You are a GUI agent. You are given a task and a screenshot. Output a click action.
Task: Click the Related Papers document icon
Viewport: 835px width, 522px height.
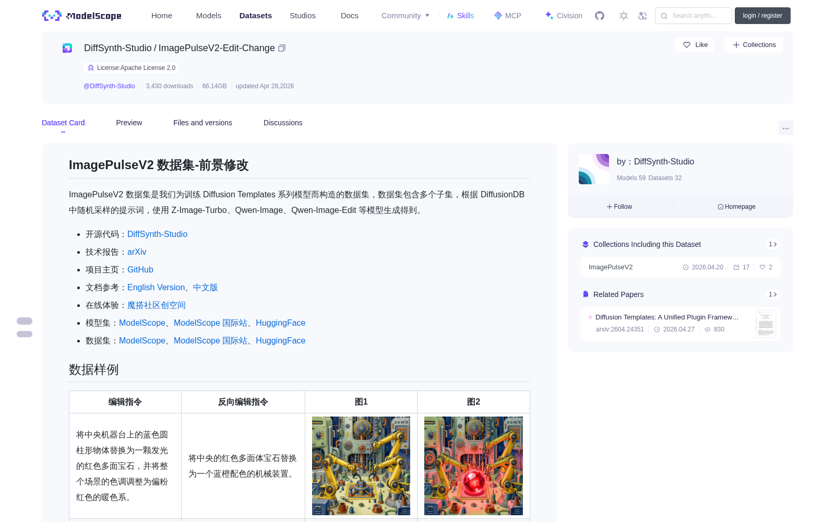pyautogui.click(x=586, y=294)
